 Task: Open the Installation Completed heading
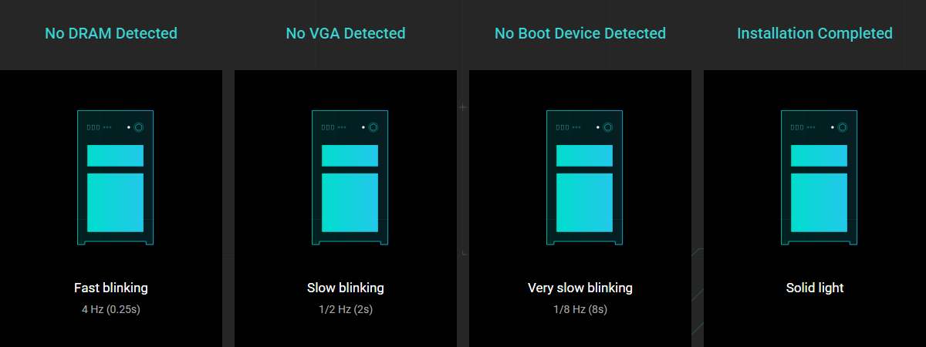815,33
